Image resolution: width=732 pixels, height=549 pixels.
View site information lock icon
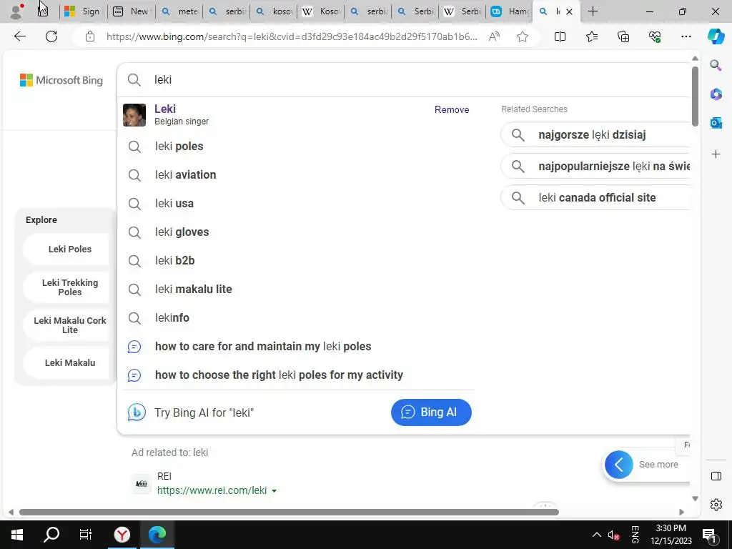coord(90,36)
